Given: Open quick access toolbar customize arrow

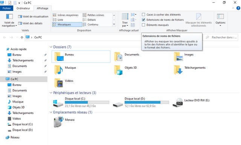Looking at the screenshot, I should (x=19, y=3).
